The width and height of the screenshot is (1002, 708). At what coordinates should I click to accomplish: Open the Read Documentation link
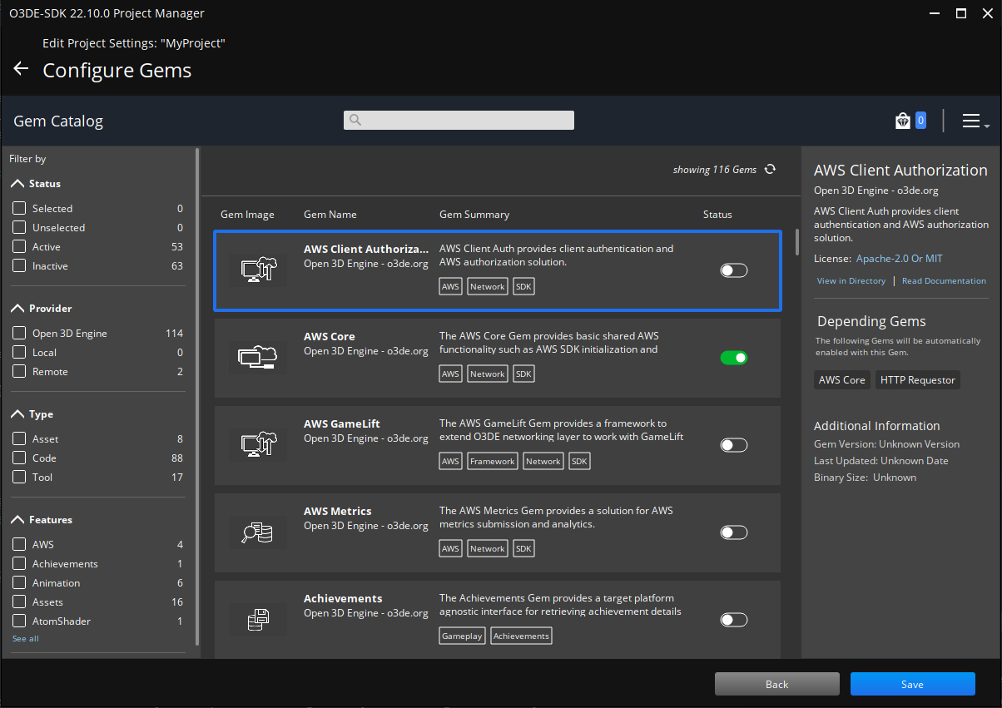click(x=944, y=281)
